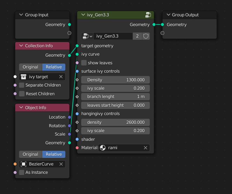The width and height of the screenshot is (232, 194).
Task: Click the surface Density 1300.000 value field
Action: tap(115, 80)
